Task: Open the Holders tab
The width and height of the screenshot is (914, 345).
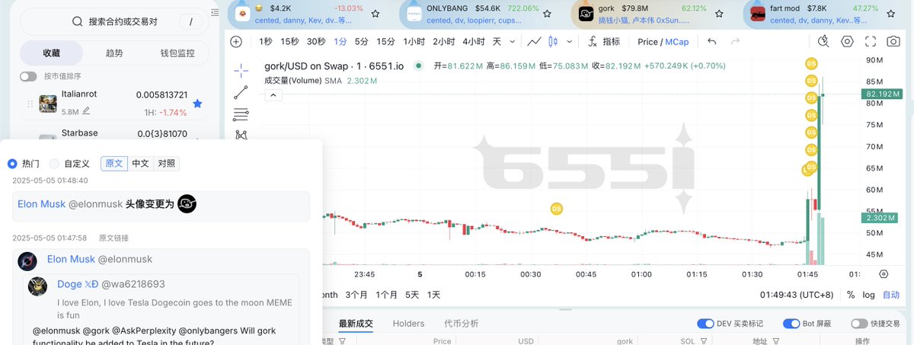Action: [x=408, y=324]
